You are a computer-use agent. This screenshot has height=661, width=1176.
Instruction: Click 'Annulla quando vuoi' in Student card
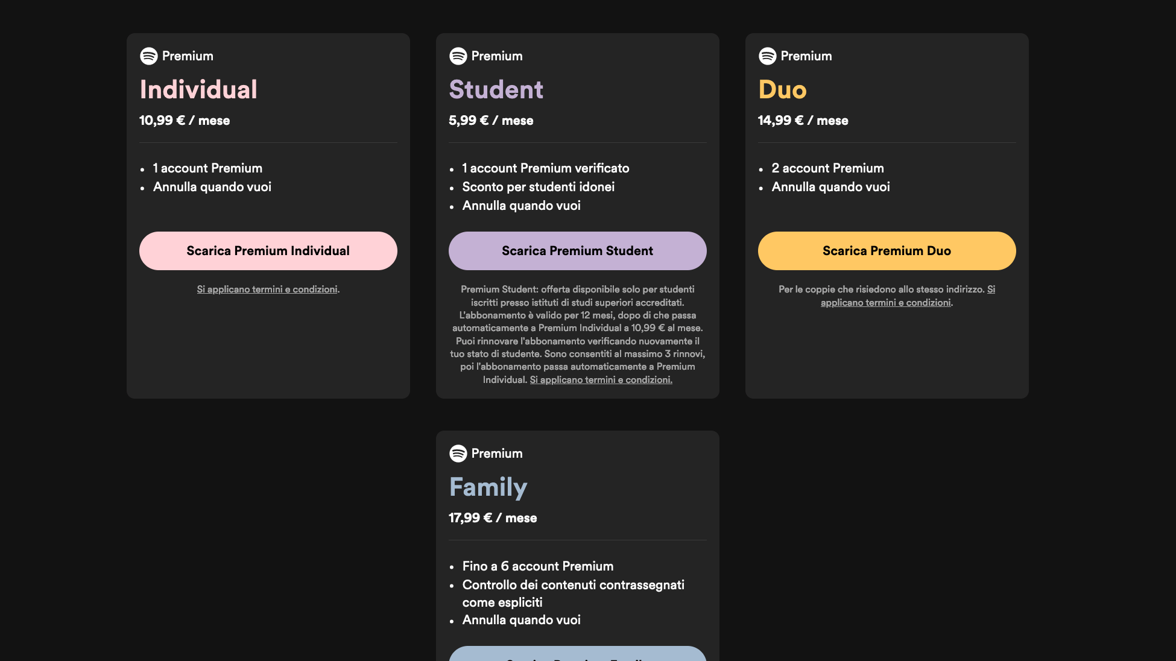tap(522, 206)
